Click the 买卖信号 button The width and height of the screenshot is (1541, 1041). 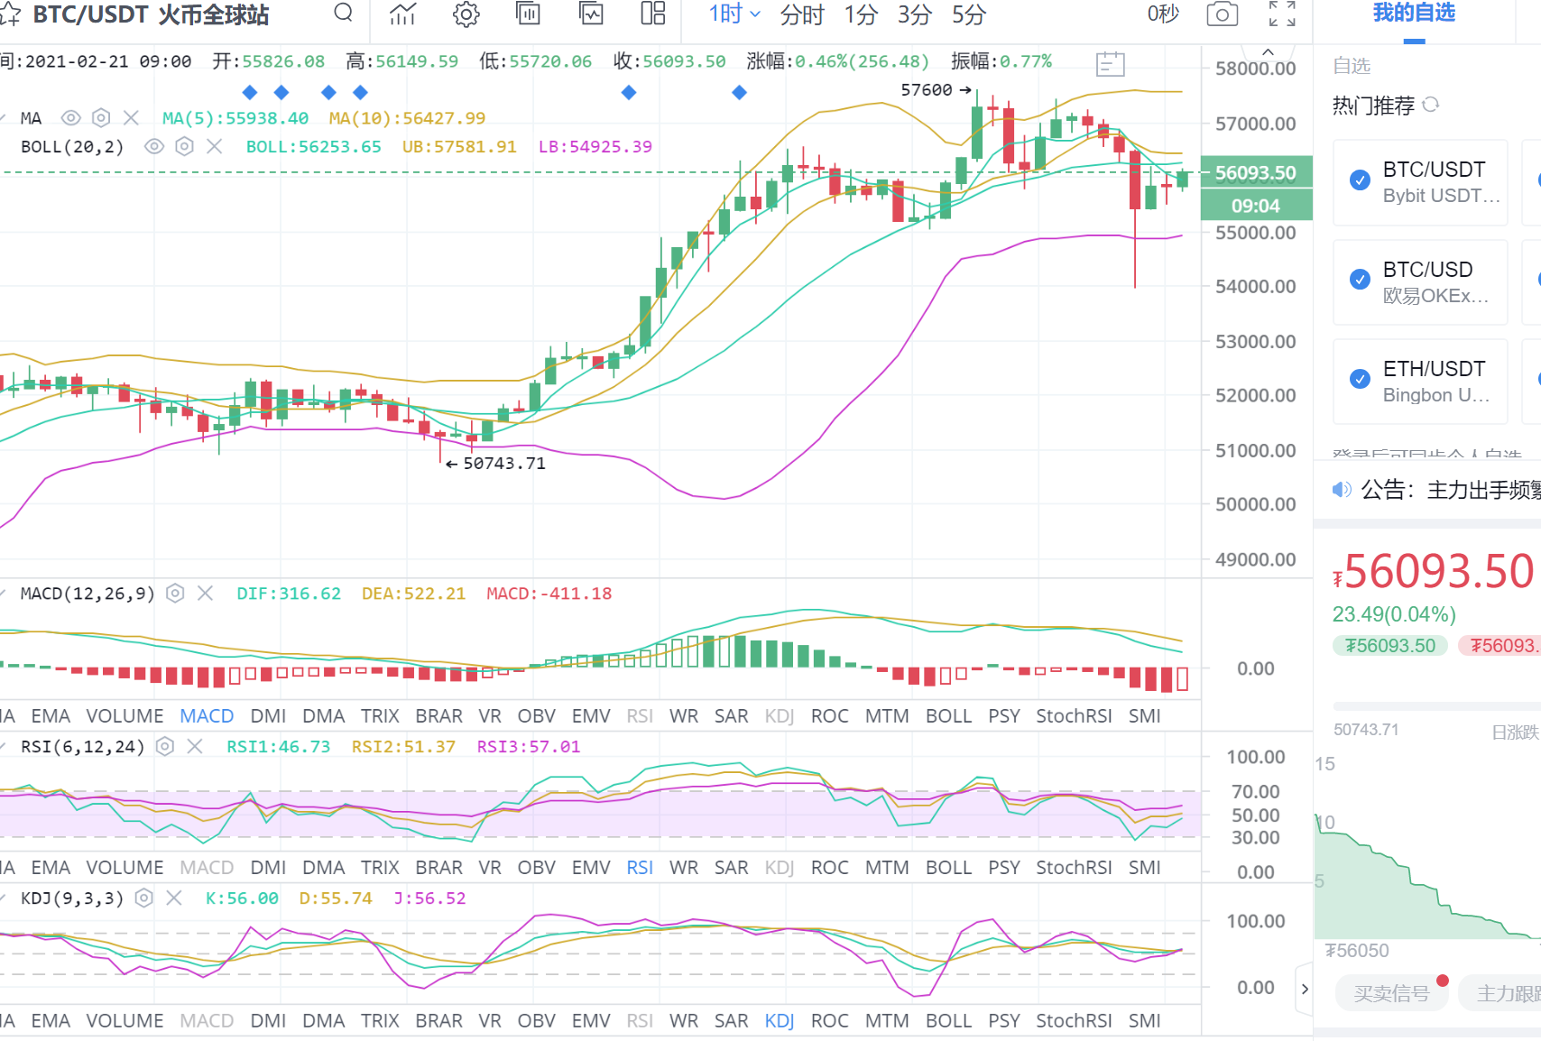[x=1392, y=992]
